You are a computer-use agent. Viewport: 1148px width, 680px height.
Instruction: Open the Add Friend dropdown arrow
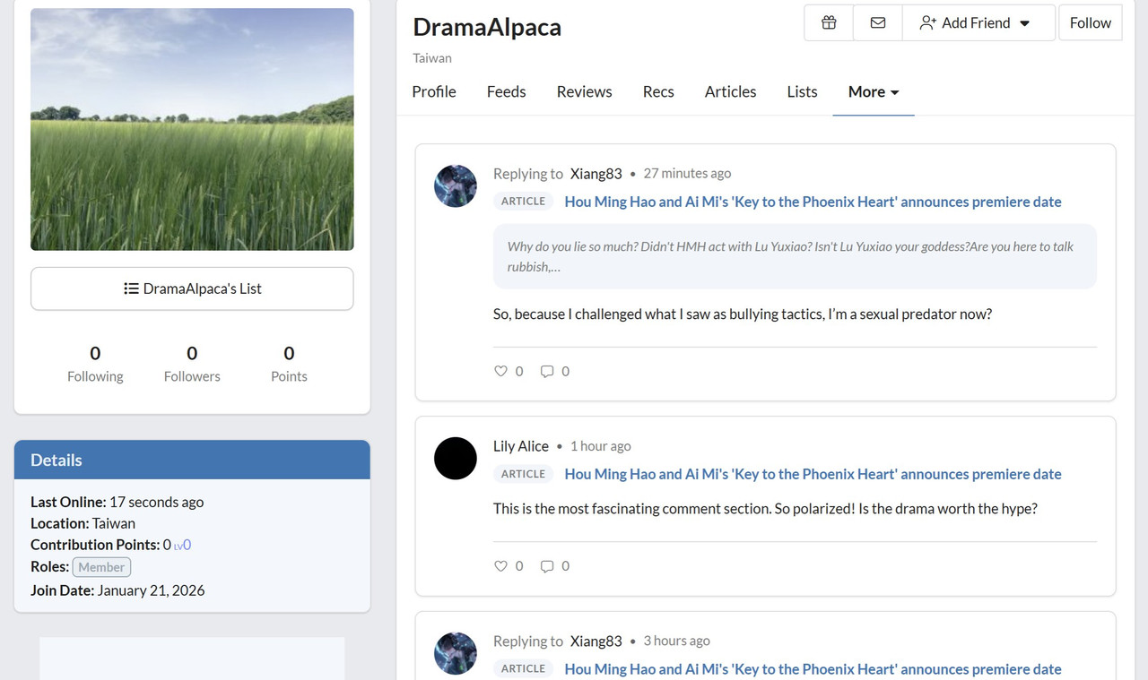(1025, 23)
